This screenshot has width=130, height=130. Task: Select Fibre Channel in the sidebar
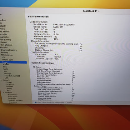pyautogui.click(x=6, y=45)
